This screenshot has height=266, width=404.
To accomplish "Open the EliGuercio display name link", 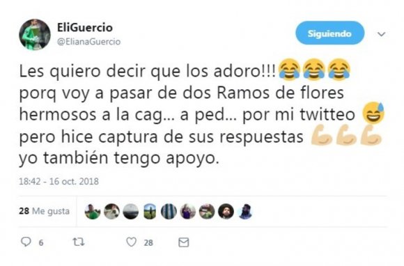I will point(85,27).
